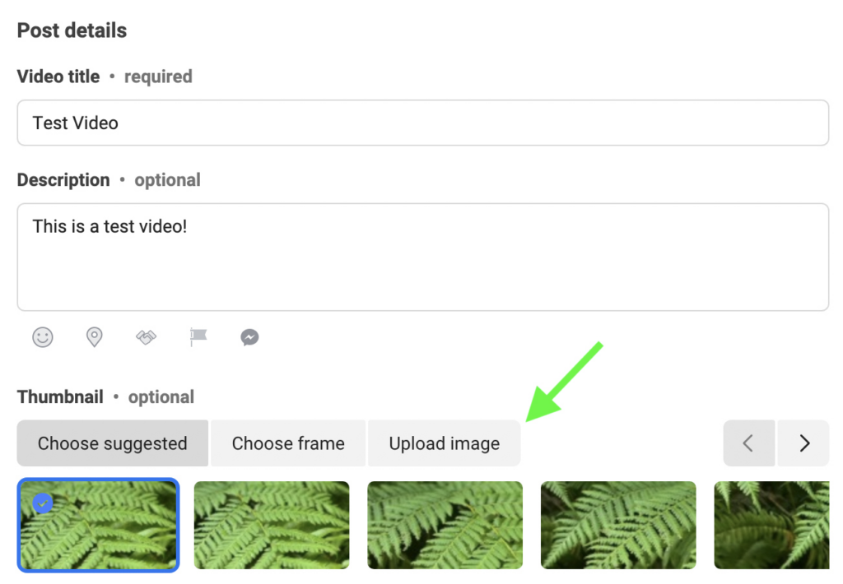
Task: Toggle the blue checkmark on the selected thumbnail
Action: (x=43, y=503)
